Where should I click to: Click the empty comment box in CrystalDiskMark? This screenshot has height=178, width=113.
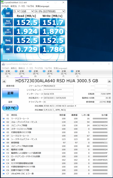(x=34, y=57)
